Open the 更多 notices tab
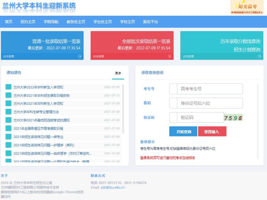 [x=118, y=73]
